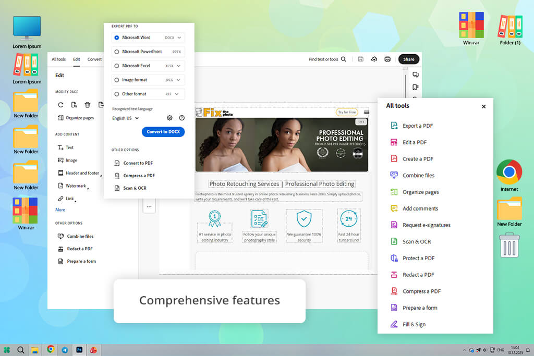The height and width of the screenshot is (356, 534).
Task: Open the DOCX format dropdown
Action: click(x=179, y=38)
